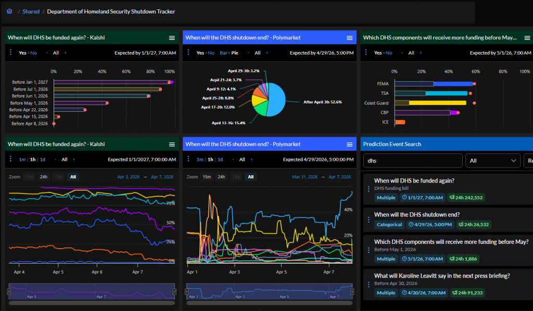Set Kalshi line chart interval to 1d

tap(43, 160)
